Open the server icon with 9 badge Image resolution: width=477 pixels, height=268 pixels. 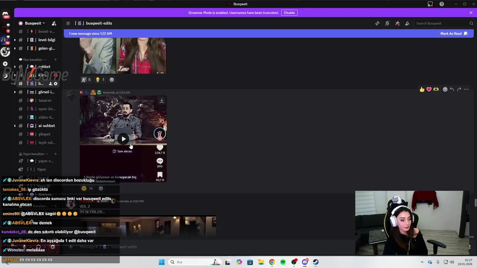(x=5, y=28)
